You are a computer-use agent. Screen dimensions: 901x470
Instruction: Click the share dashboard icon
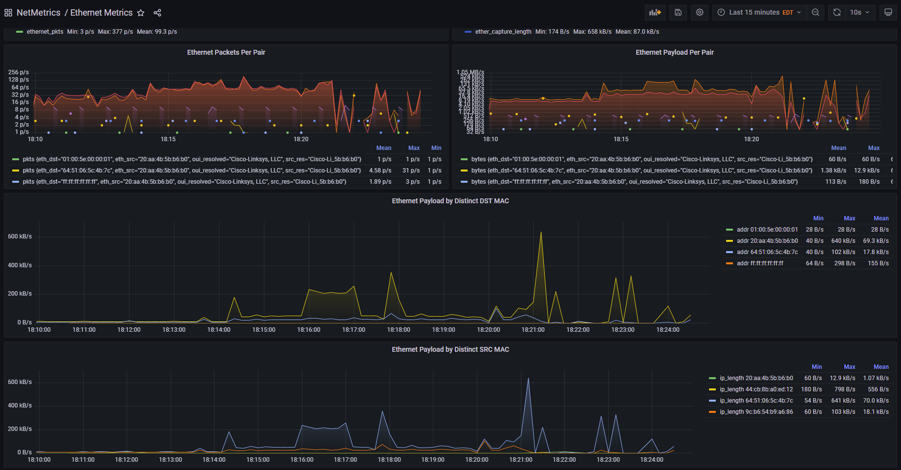(157, 13)
